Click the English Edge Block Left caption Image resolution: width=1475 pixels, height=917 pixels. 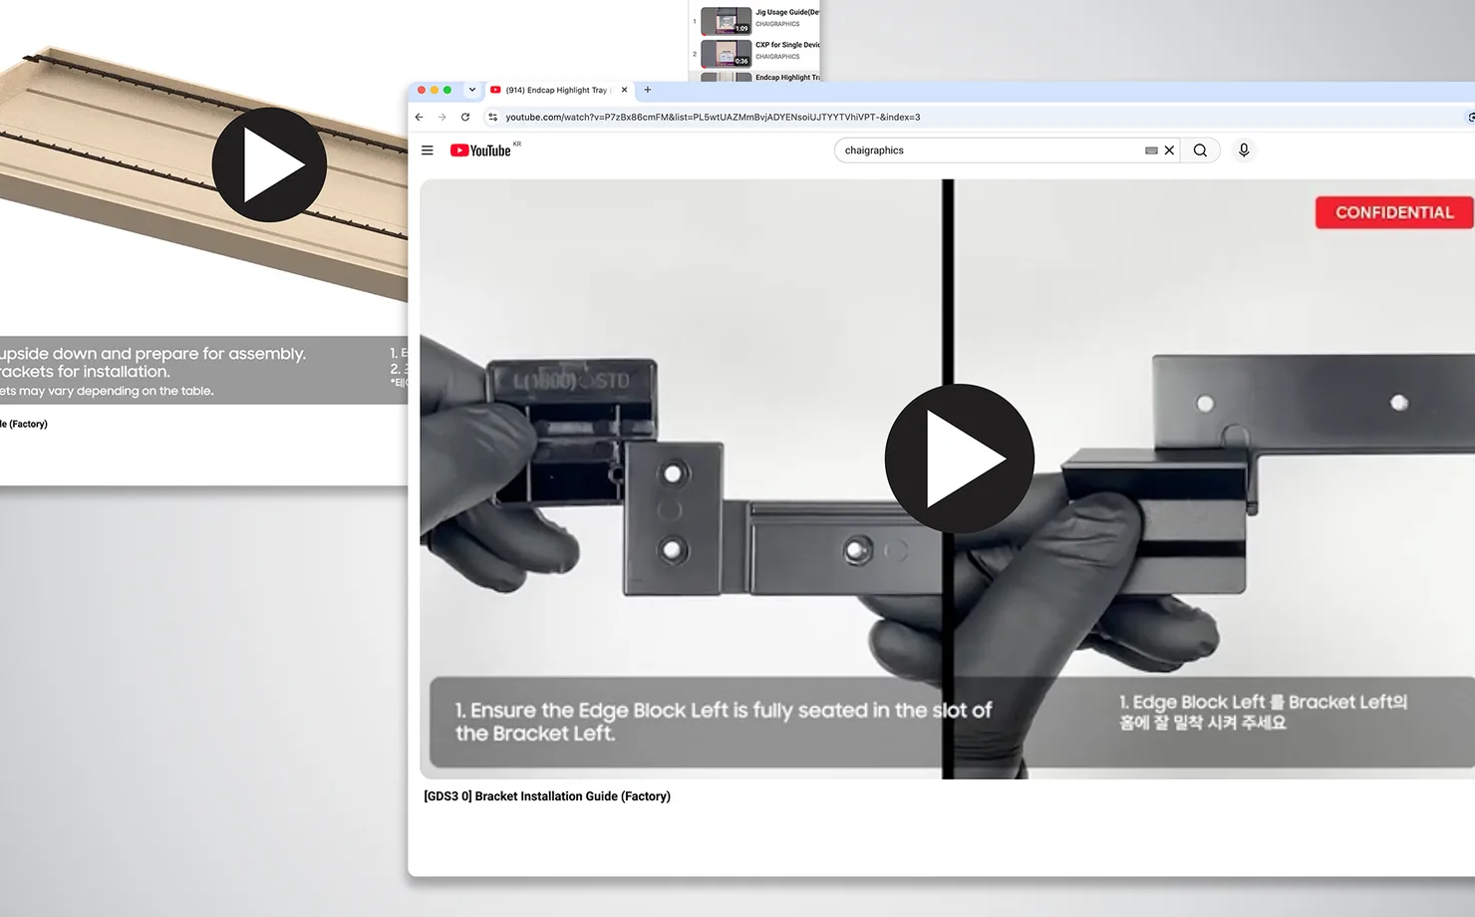(724, 722)
